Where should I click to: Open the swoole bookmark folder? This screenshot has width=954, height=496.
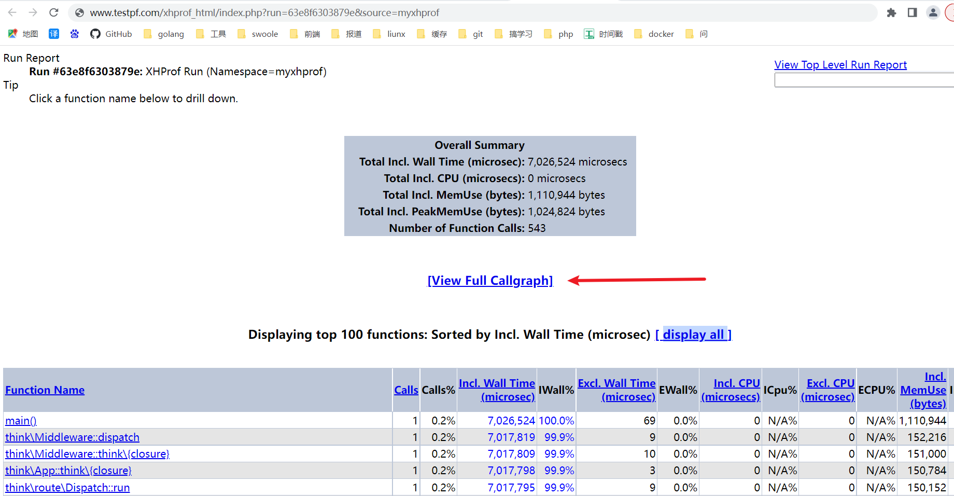[x=258, y=34]
